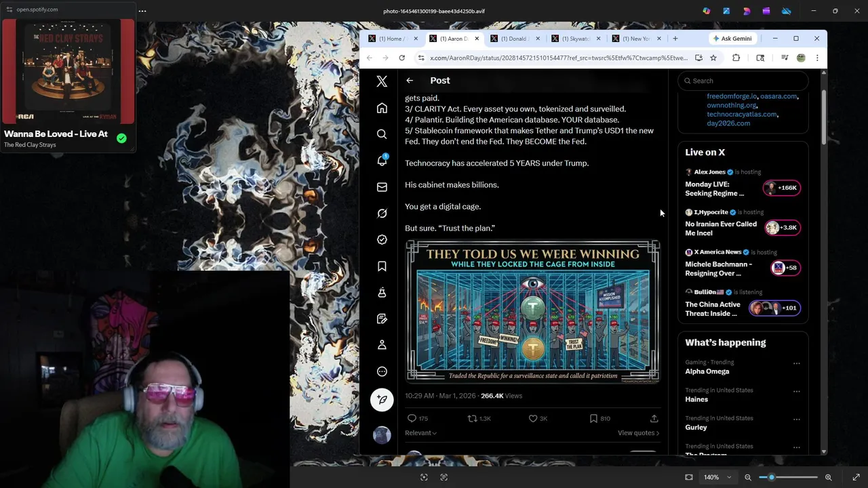The width and height of the screenshot is (868, 488).
Task: Reload the browser page
Action: 401,58
